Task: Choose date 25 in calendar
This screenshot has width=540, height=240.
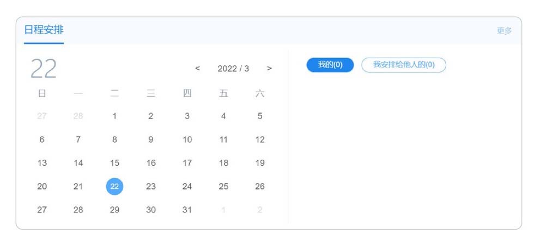Action: [x=223, y=186]
